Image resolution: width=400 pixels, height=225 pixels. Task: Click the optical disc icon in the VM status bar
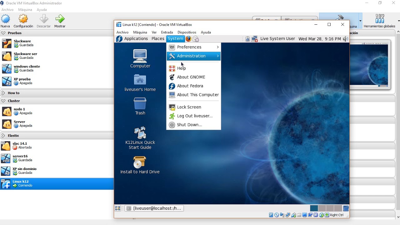click(277, 215)
